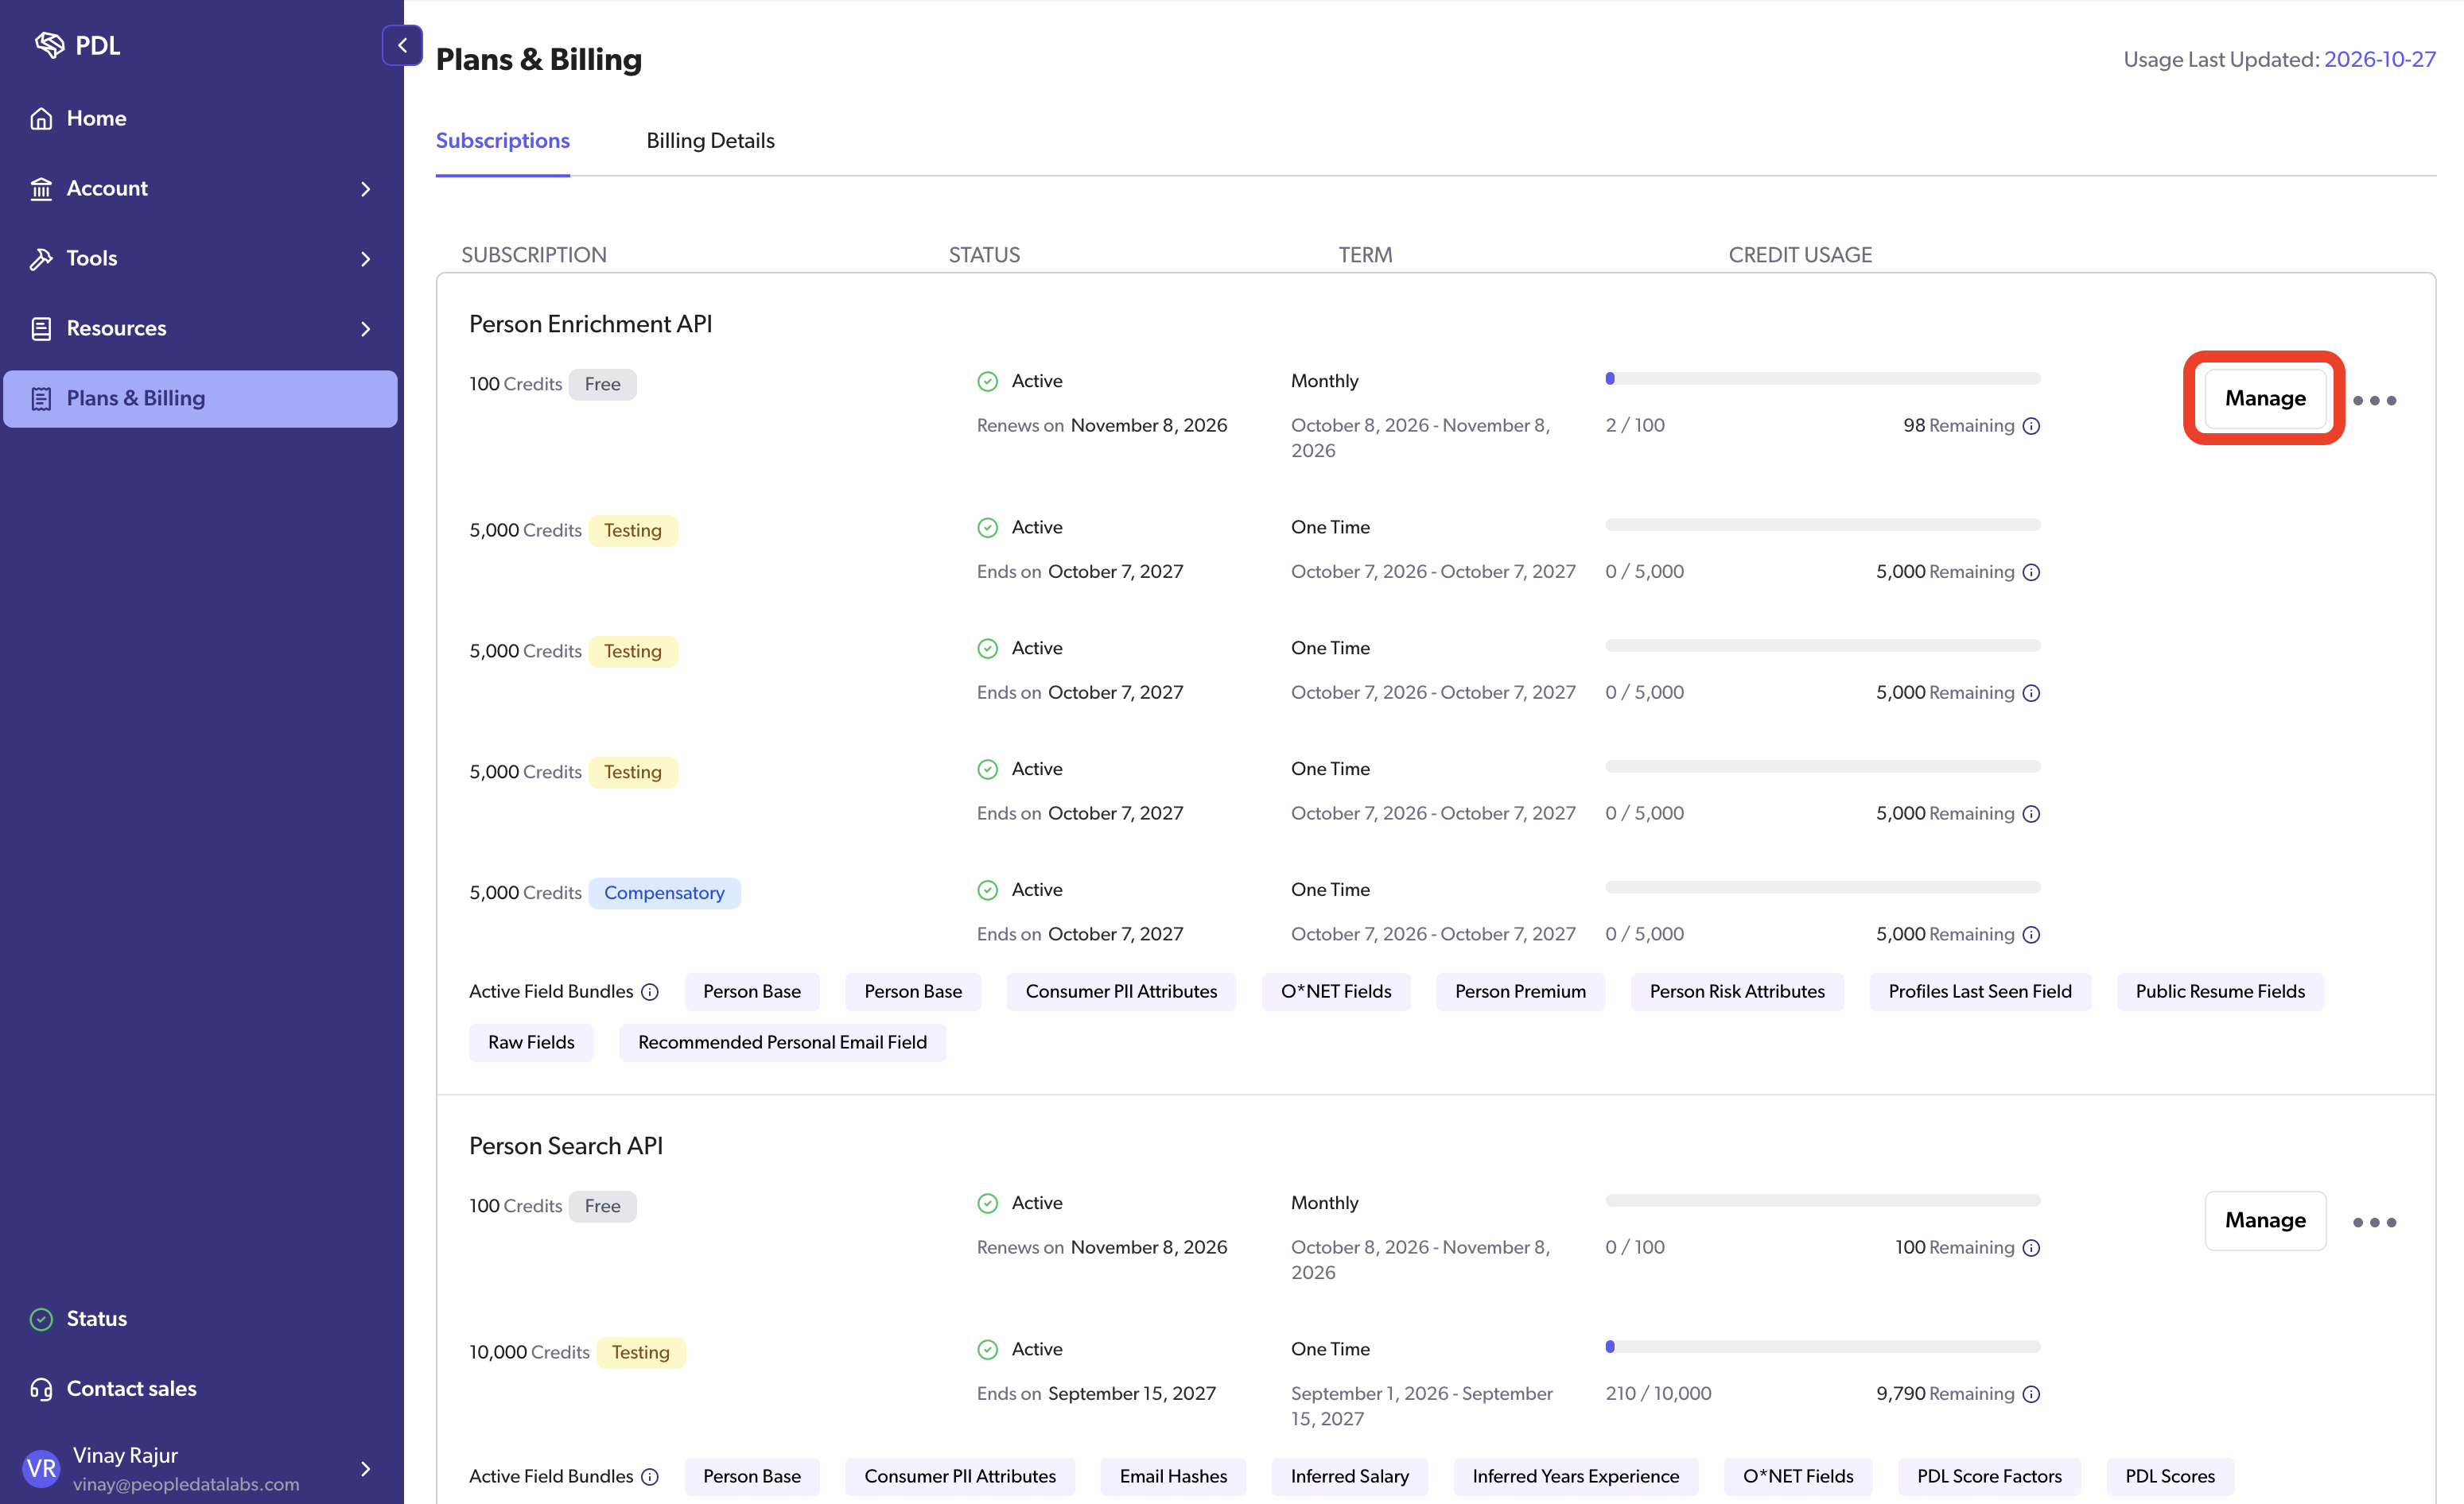Open the Status sidebar item

[200, 1319]
